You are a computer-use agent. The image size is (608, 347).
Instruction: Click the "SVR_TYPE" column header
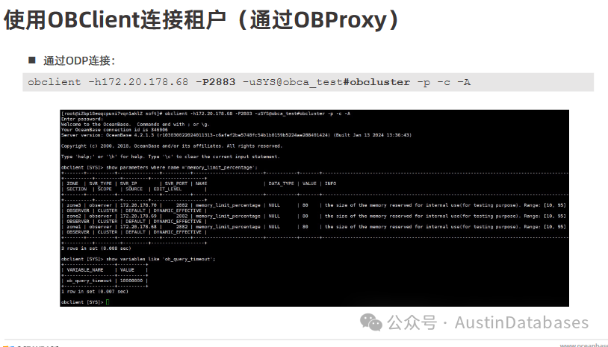coord(100,184)
